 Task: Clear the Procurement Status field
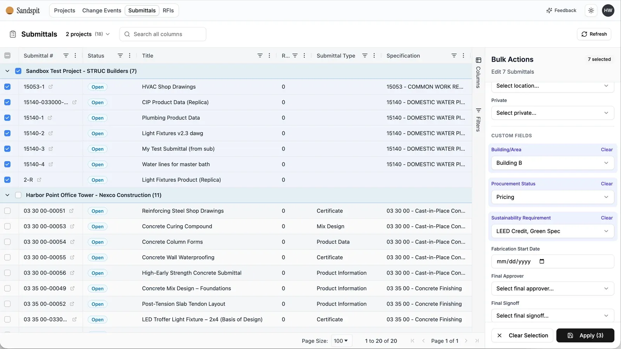click(607, 184)
